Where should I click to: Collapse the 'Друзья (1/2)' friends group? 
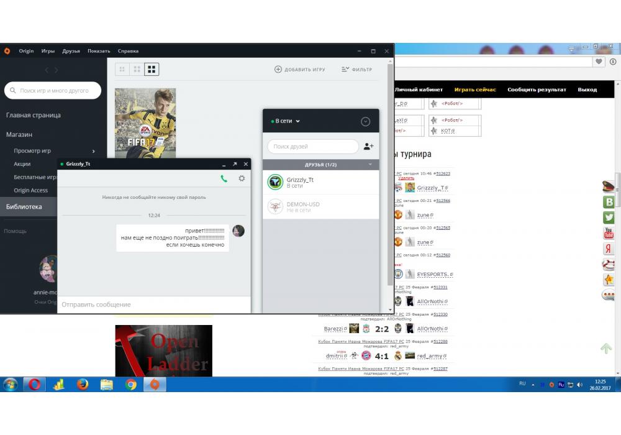pyautogui.click(x=371, y=165)
